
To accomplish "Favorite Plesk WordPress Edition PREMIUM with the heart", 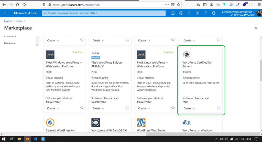I will 127,108.
